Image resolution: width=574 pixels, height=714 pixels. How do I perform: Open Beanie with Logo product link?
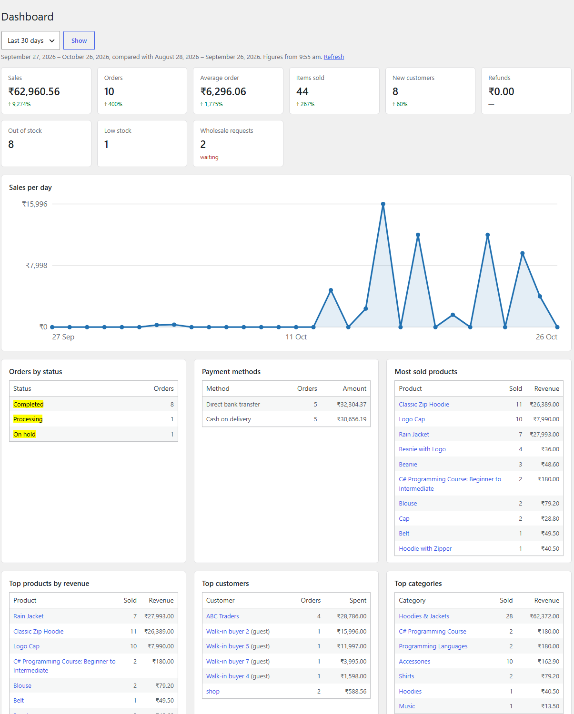point(423,449)
